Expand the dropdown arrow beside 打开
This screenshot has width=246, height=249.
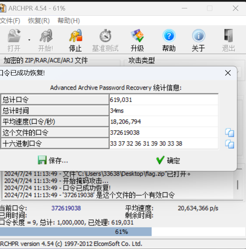(29, 40)
